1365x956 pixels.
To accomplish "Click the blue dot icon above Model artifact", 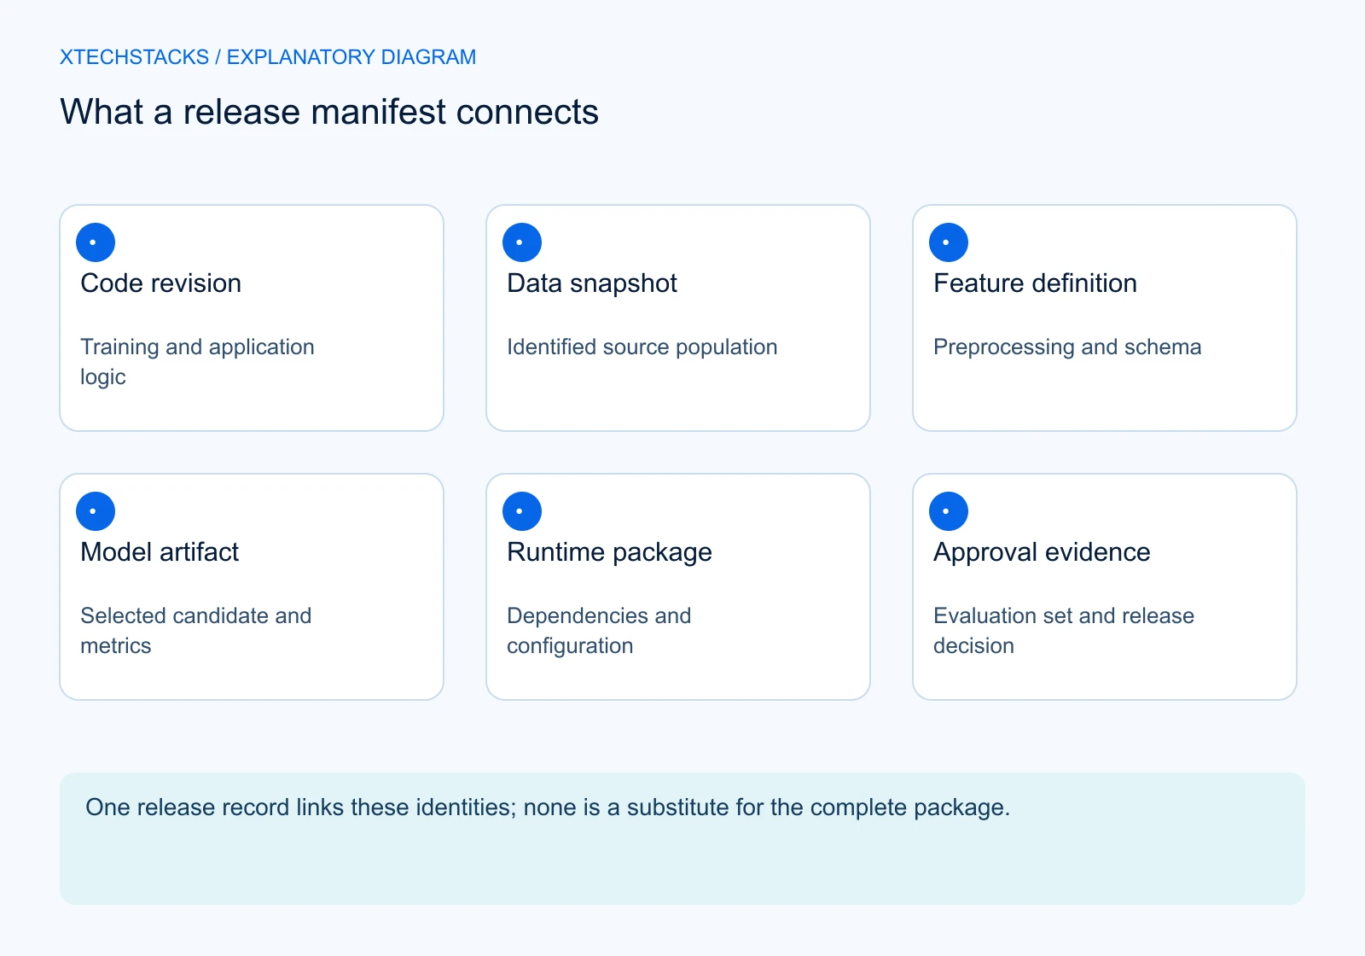I will coord(96,511).
